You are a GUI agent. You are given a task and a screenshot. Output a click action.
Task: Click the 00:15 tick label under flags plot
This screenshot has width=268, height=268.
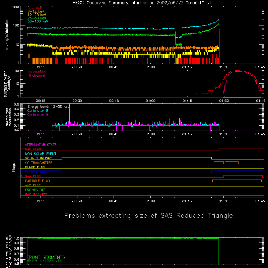41,201
